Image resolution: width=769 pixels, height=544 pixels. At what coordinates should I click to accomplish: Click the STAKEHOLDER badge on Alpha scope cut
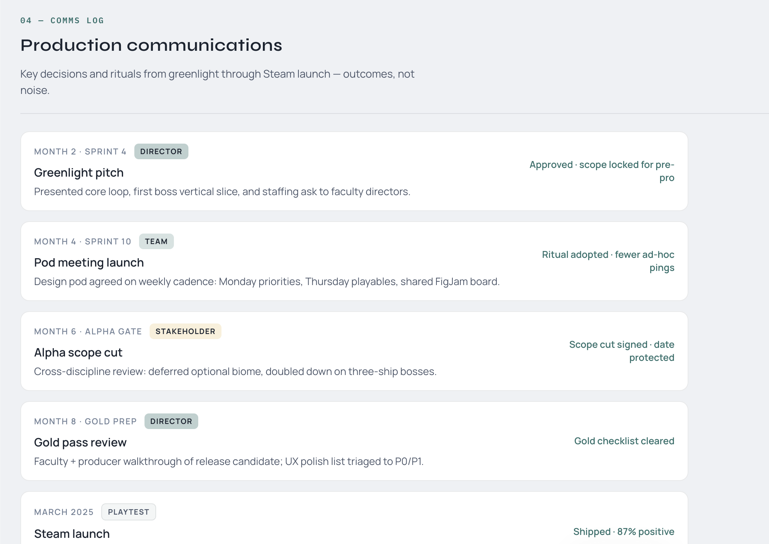tap(185, 331)
